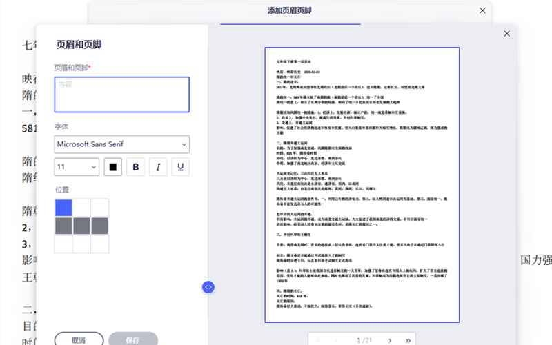Toggle bold formatting for header text

coord(135,167)
